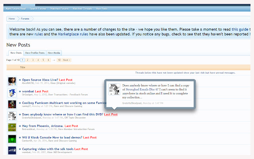Jump to Last Post of Open Source Xbox Live
Screen dimensions: 254x159
[x=65, y=80]
